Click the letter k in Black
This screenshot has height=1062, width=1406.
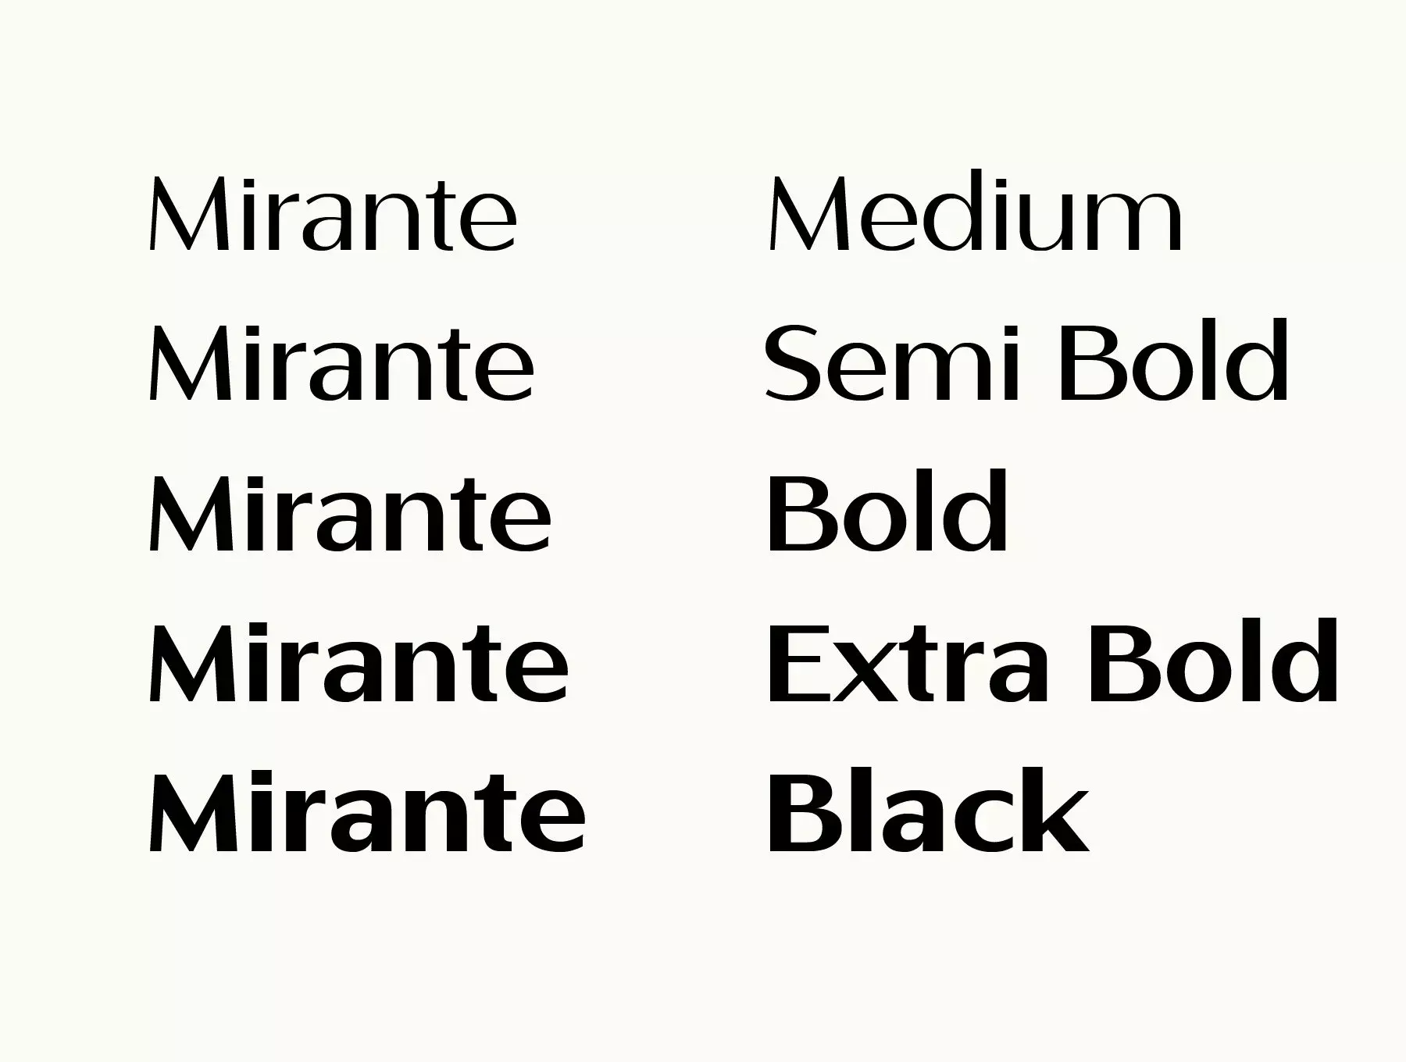[1054, 811]
